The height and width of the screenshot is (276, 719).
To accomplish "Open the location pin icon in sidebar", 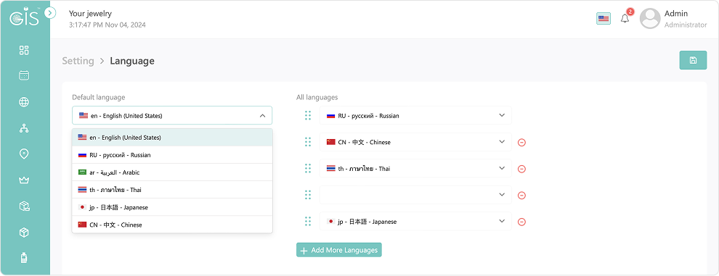I will [24, 154].
